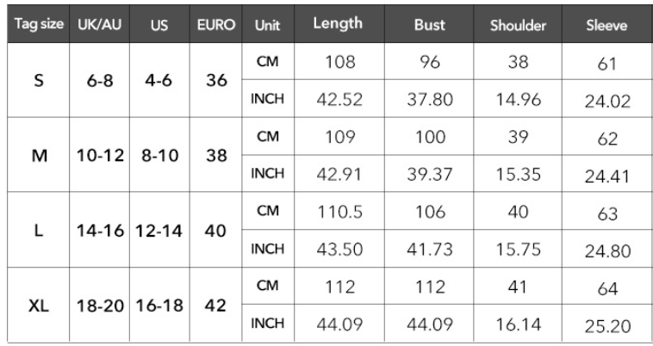This screenshot has width=653, height=346.
Task: Click the 14-16 UK/AU size cell
Action: coord(97,231)
